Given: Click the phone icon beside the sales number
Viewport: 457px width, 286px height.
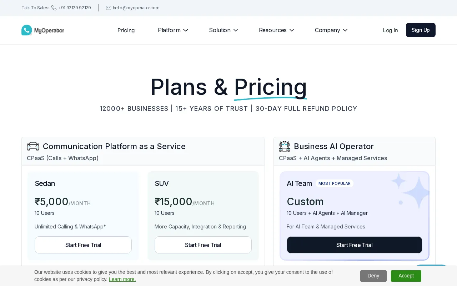Looking at the screenshot, I should click(54, 8).
